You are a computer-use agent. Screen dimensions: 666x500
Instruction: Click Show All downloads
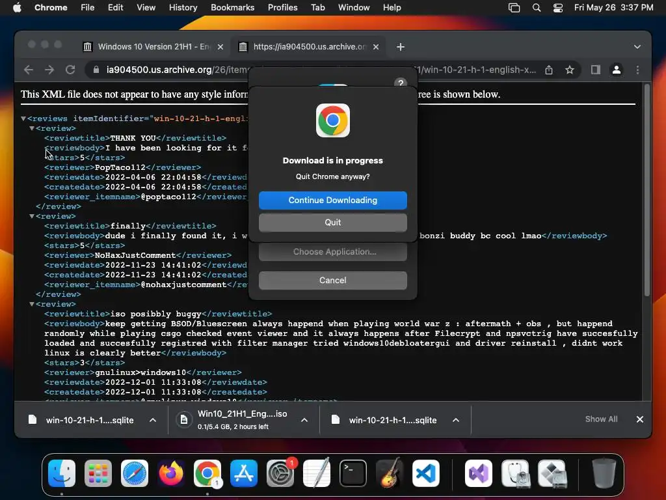coord(601,419)
